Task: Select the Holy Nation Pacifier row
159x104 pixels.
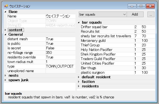Action: click(x=117, y=50)
